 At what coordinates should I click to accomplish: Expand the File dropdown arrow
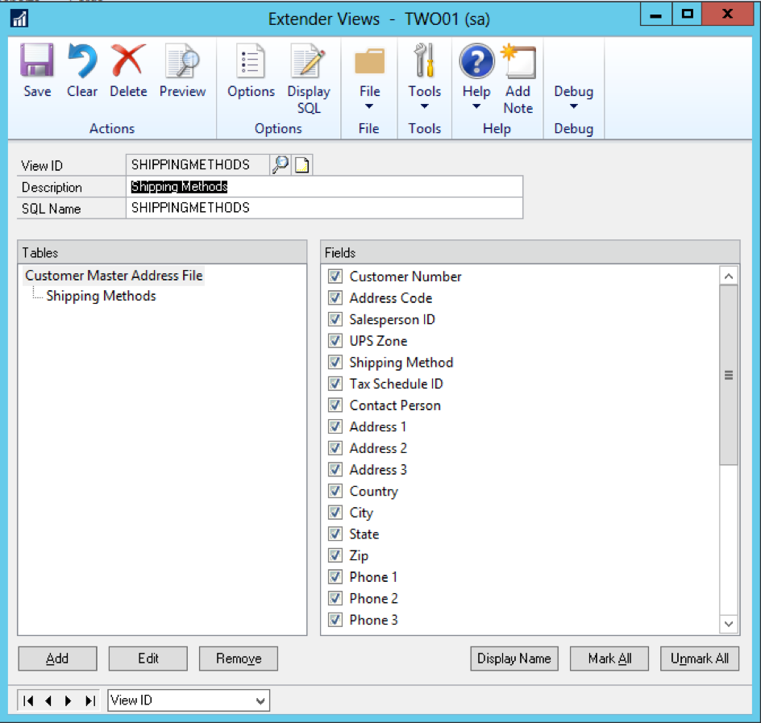(369, 106)
